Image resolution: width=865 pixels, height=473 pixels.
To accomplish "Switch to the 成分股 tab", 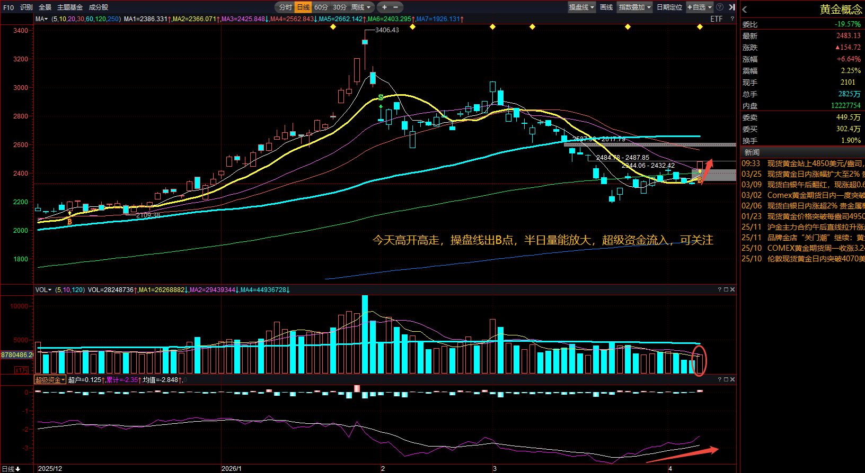I will pos(99,7).
